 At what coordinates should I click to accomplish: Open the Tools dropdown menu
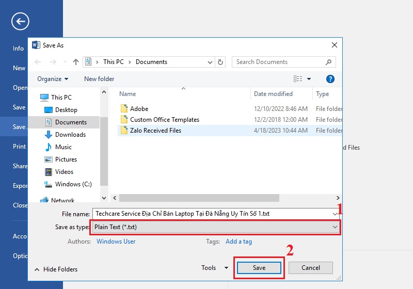click(x=215, y=268)
